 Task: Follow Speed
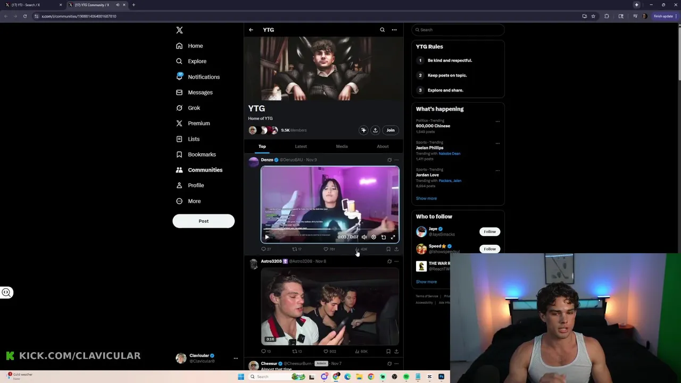click(489, 249)
